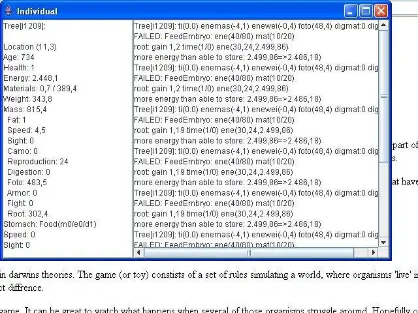Click the 'Speed: 4,5' entry
The image size is (418, 313).
(x=26, y=130)
